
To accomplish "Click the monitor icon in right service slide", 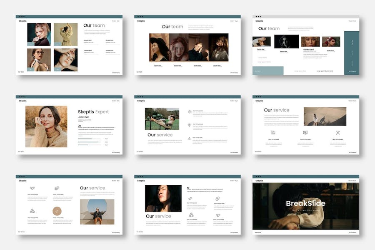I will coord(305,133).
